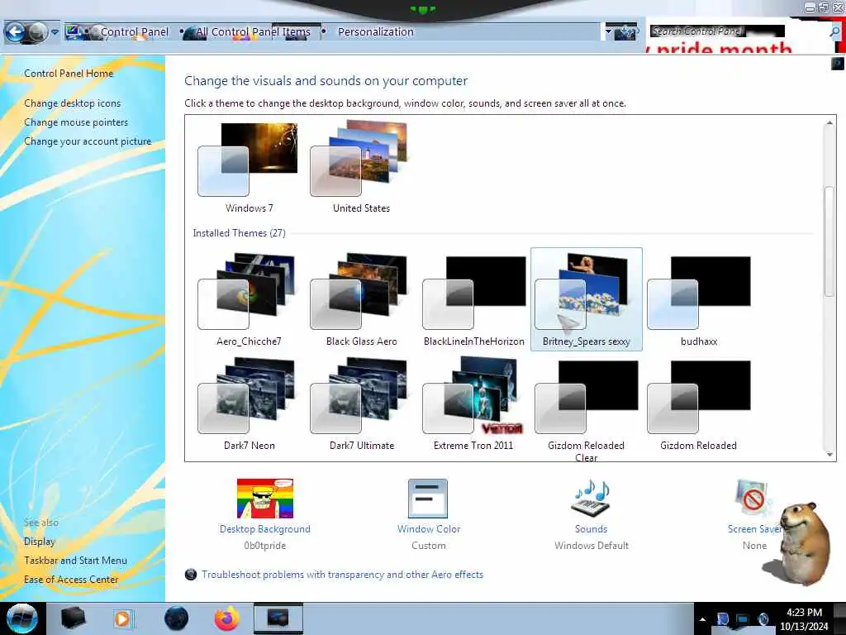846x635 pixels.
Task: Select the Britney_Spears sexy theme
Action: coord(587,299)
